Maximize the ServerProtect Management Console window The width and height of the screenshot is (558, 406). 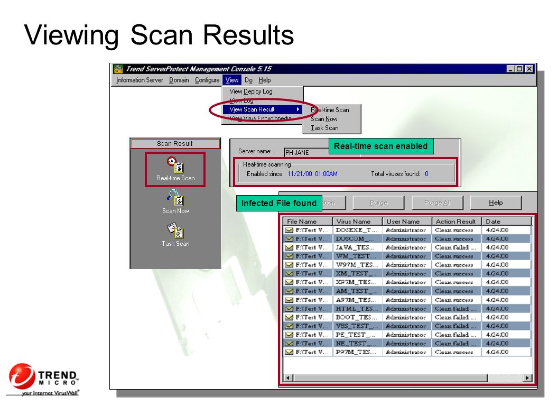519,69
